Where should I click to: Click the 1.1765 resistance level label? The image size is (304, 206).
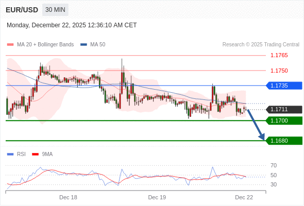(x=279, y=56)
